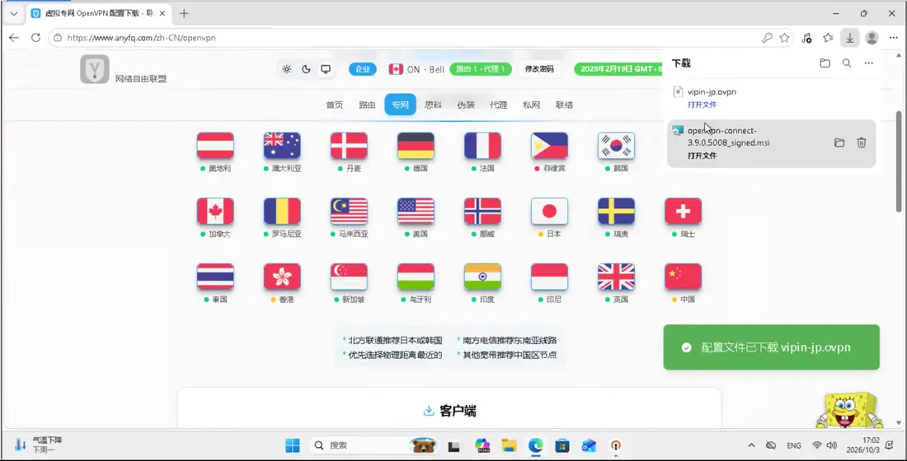Delete the openvpn-connect msi download
The width and height of the screenshot is (907, 461).
862,142
